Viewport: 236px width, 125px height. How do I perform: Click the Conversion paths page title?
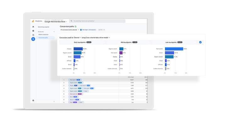point(67,26)
